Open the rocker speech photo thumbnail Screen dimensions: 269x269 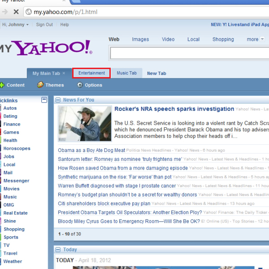tap(85, 124)
